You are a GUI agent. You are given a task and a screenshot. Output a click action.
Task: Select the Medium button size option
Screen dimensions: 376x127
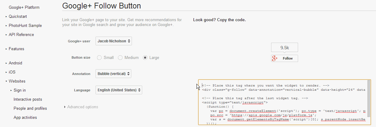[x=120, y=58]
